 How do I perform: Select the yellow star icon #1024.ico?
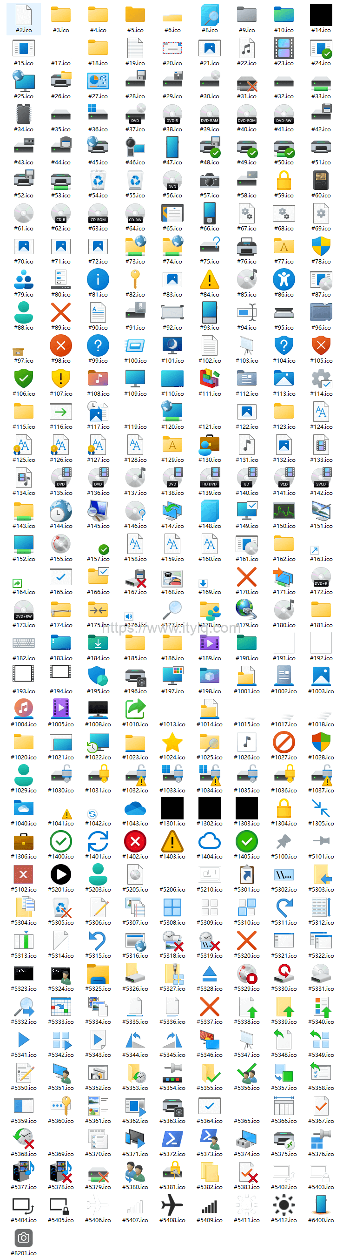(172, 742)
